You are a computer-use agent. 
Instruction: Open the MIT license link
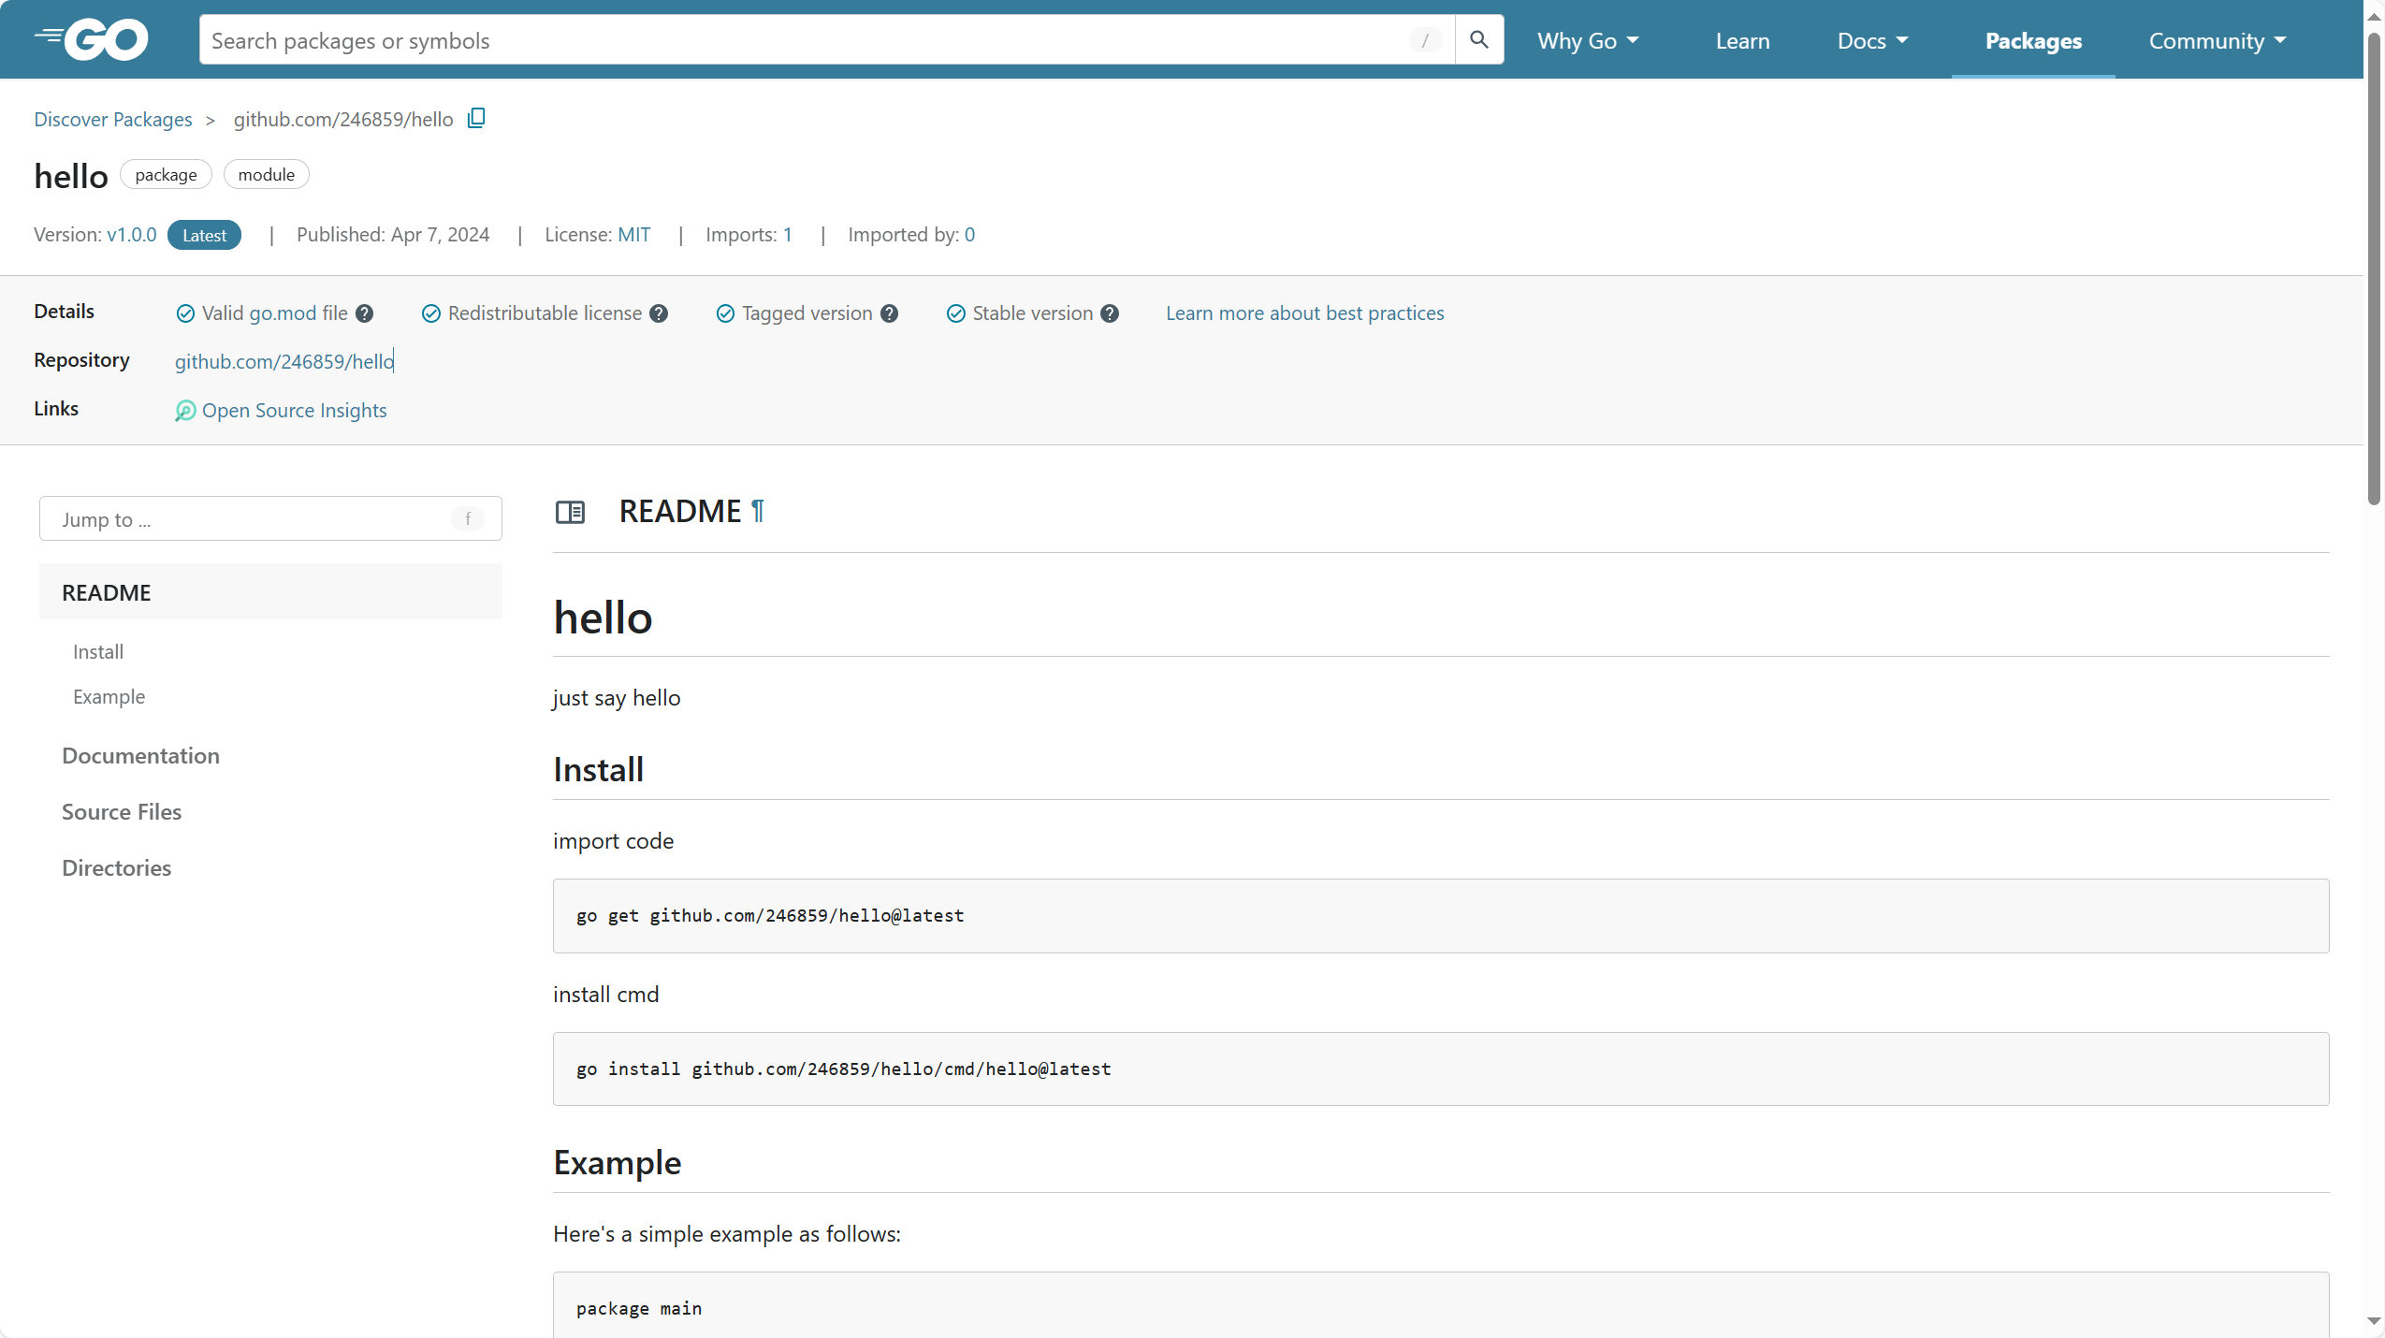633,235
